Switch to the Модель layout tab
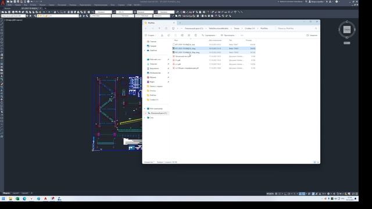The image size is (372, 209). (6, 193)
